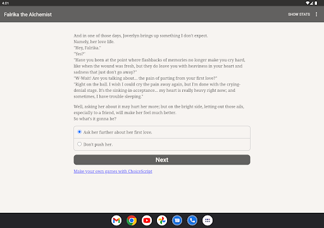Tap the dialogue line "Yes?"
Image resolution: width=324 pixels, height=228 pixels.
coord(80,54)
